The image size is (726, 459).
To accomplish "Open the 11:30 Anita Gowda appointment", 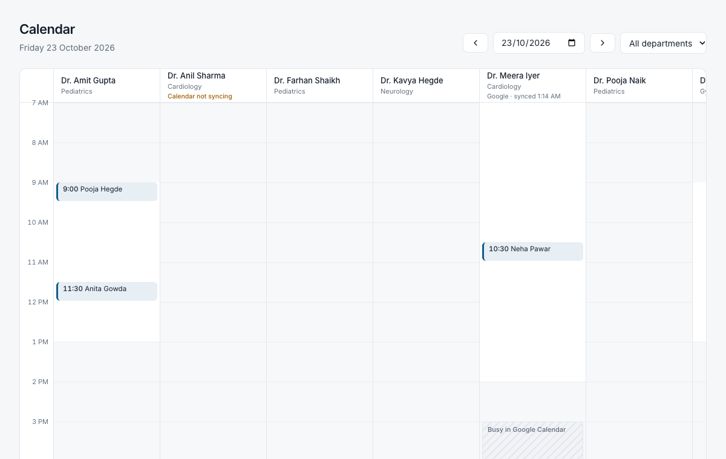I will (x=106, y=292).
